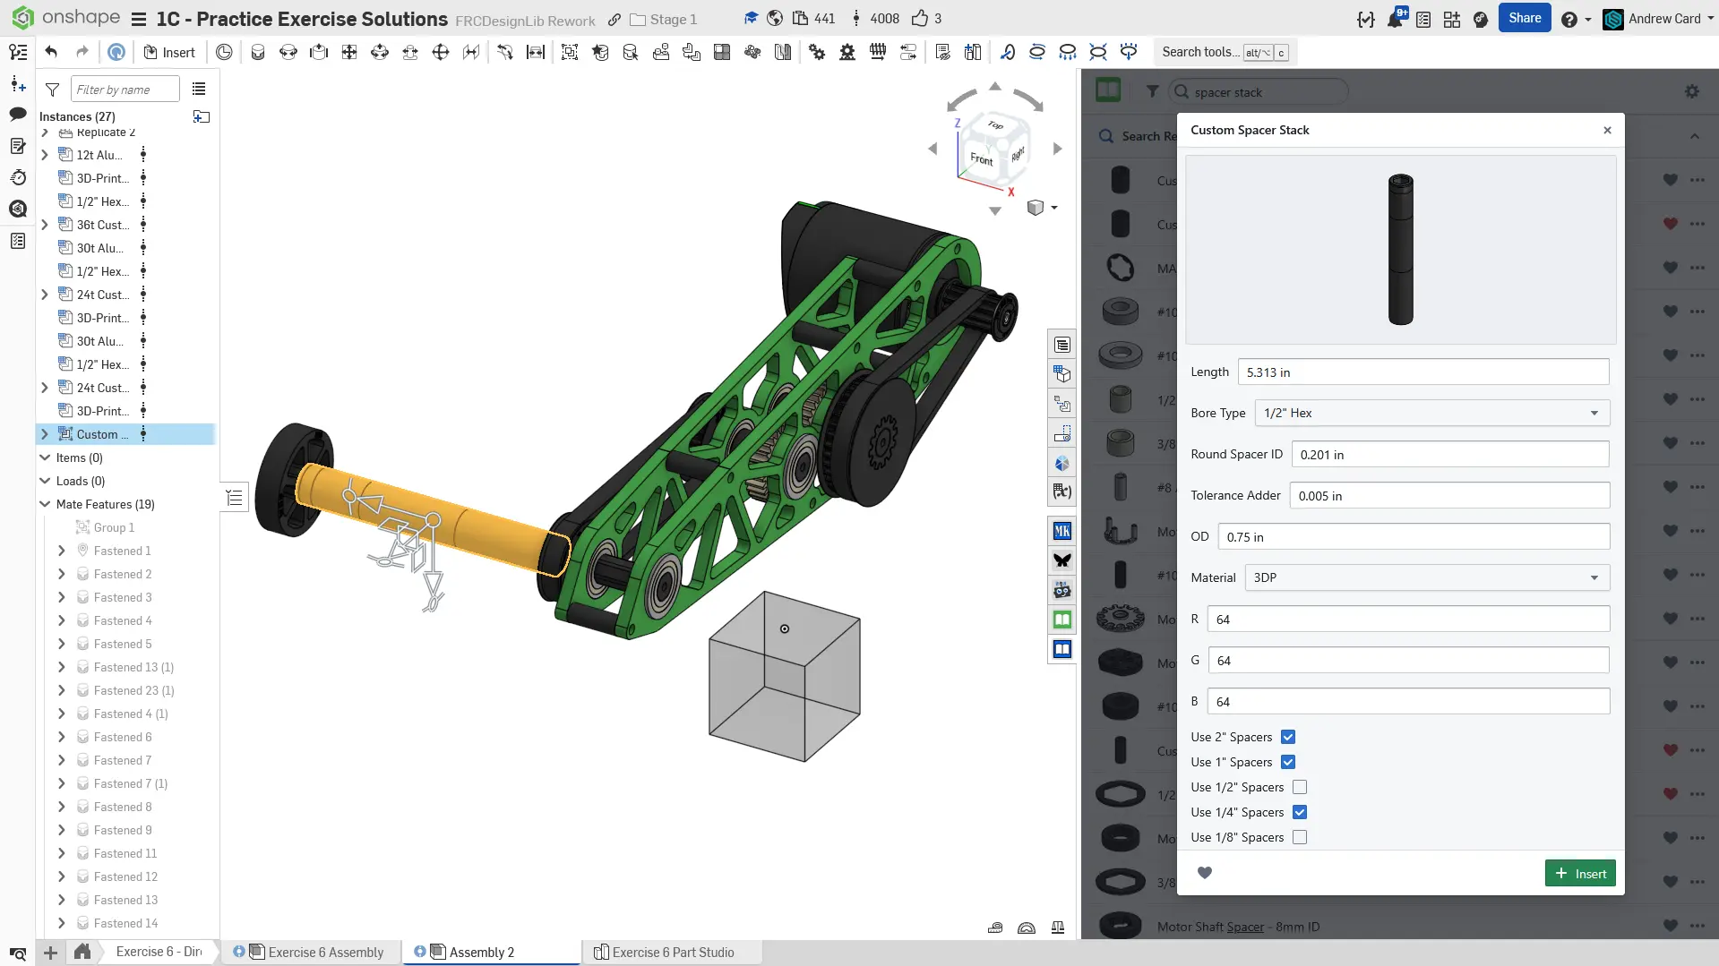Switch to the Exercise 6 Assembly tab

click(325, 952)
